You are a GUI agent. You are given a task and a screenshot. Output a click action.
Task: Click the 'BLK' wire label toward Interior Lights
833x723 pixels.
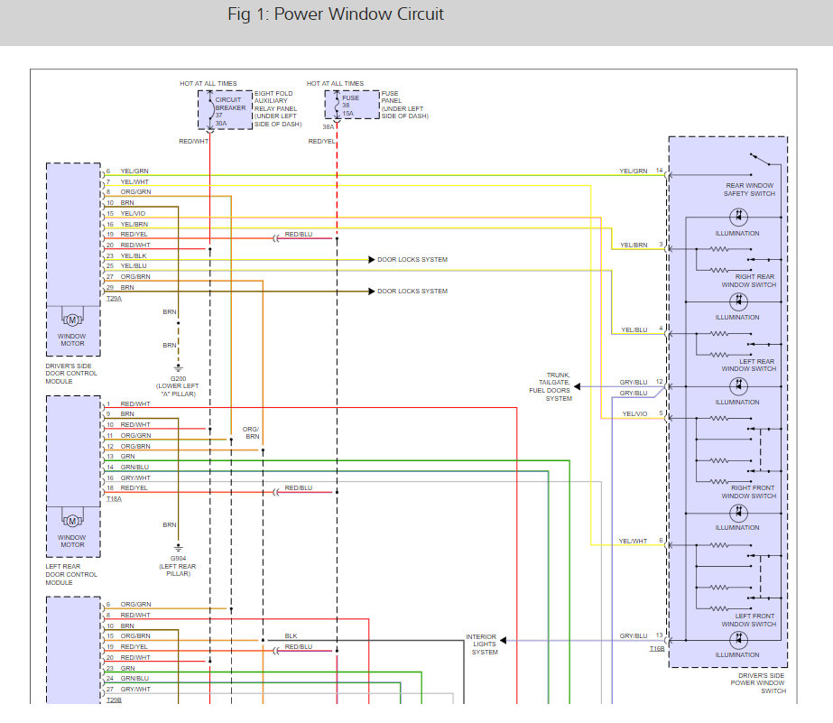click(292, 635)
